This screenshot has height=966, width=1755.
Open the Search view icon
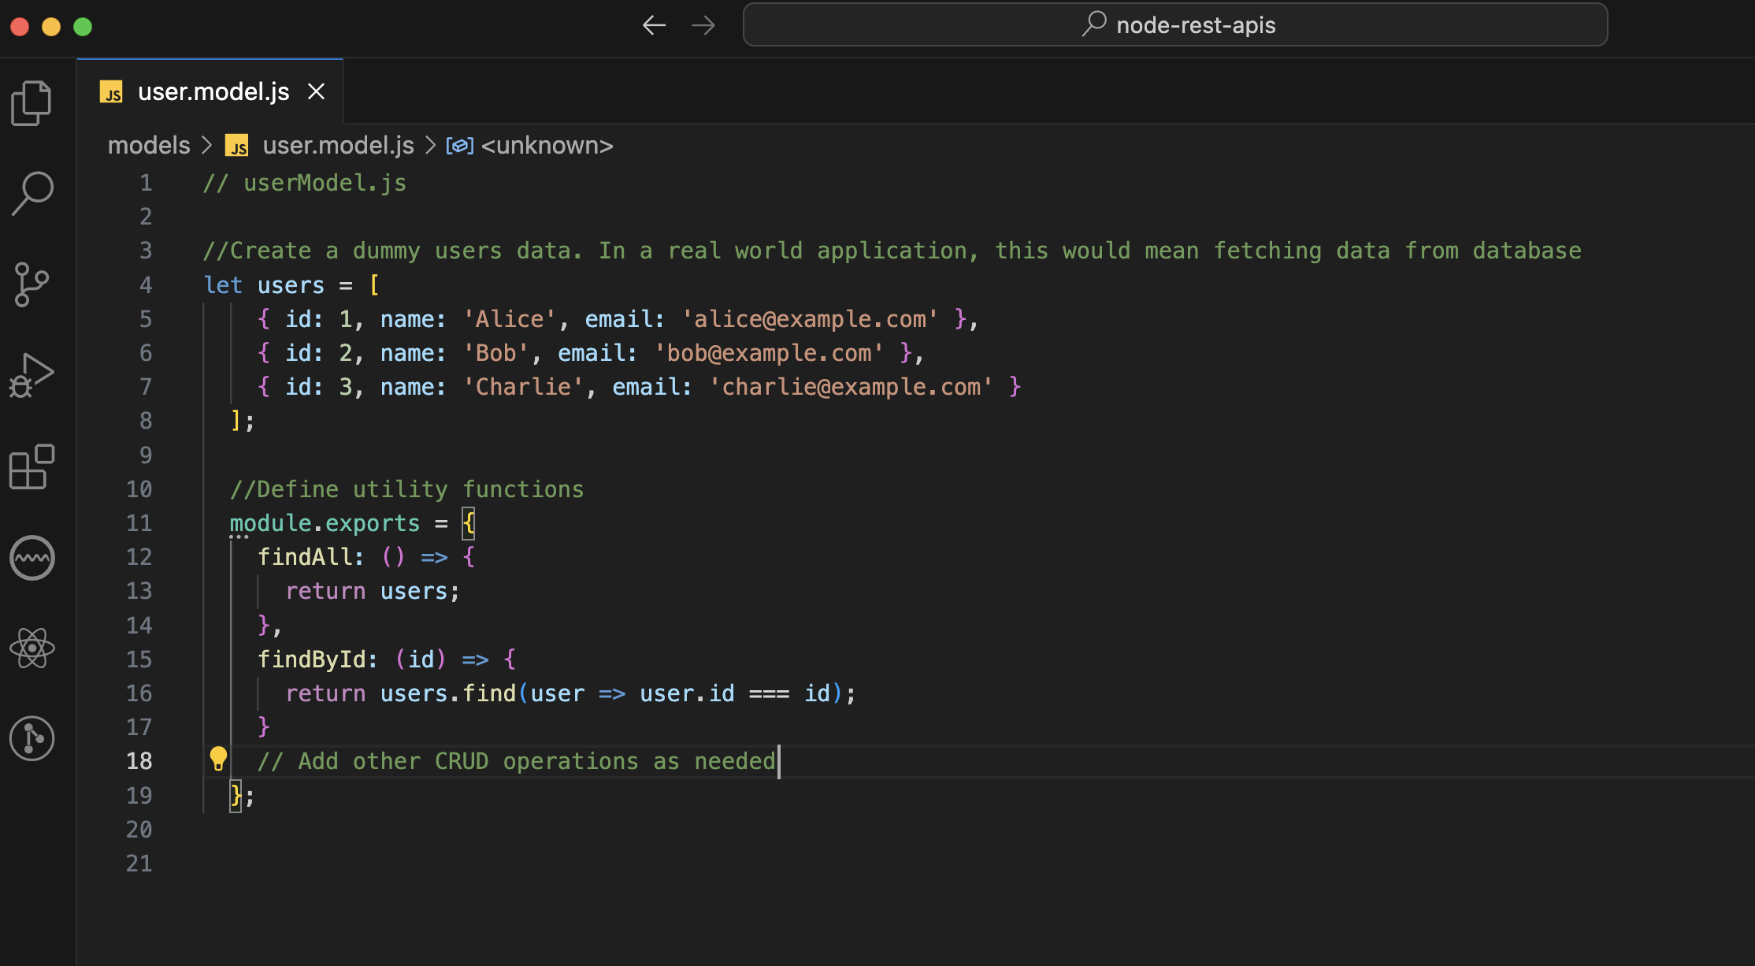click(32, 193)
